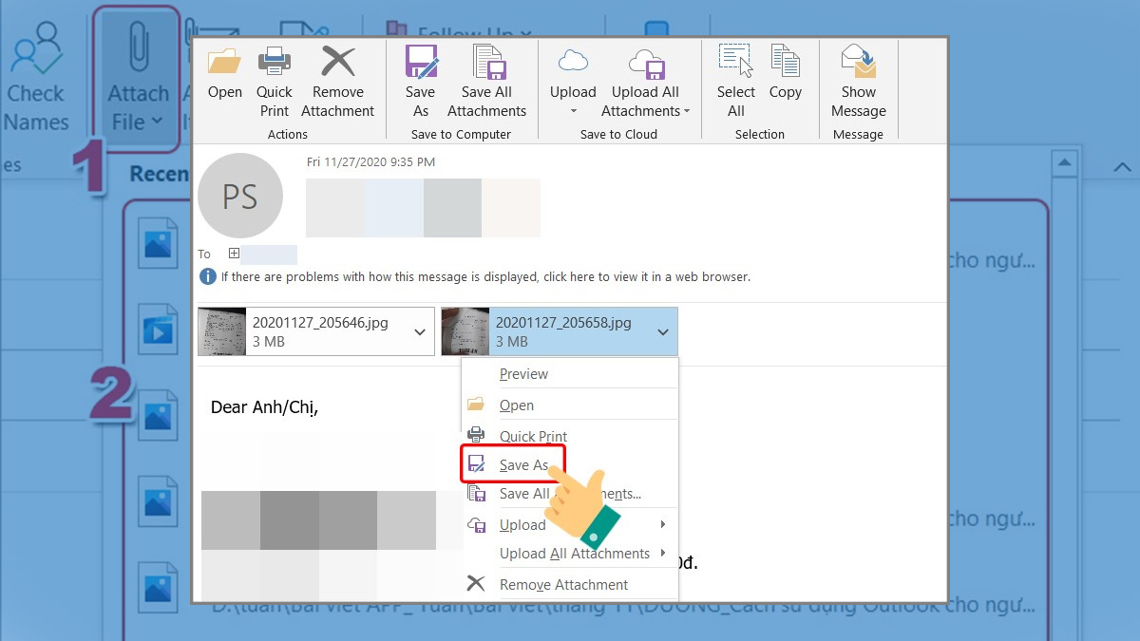Click Quick Print in the ribbon
This screenshot has height=641, width=1140.
point(275,81)
